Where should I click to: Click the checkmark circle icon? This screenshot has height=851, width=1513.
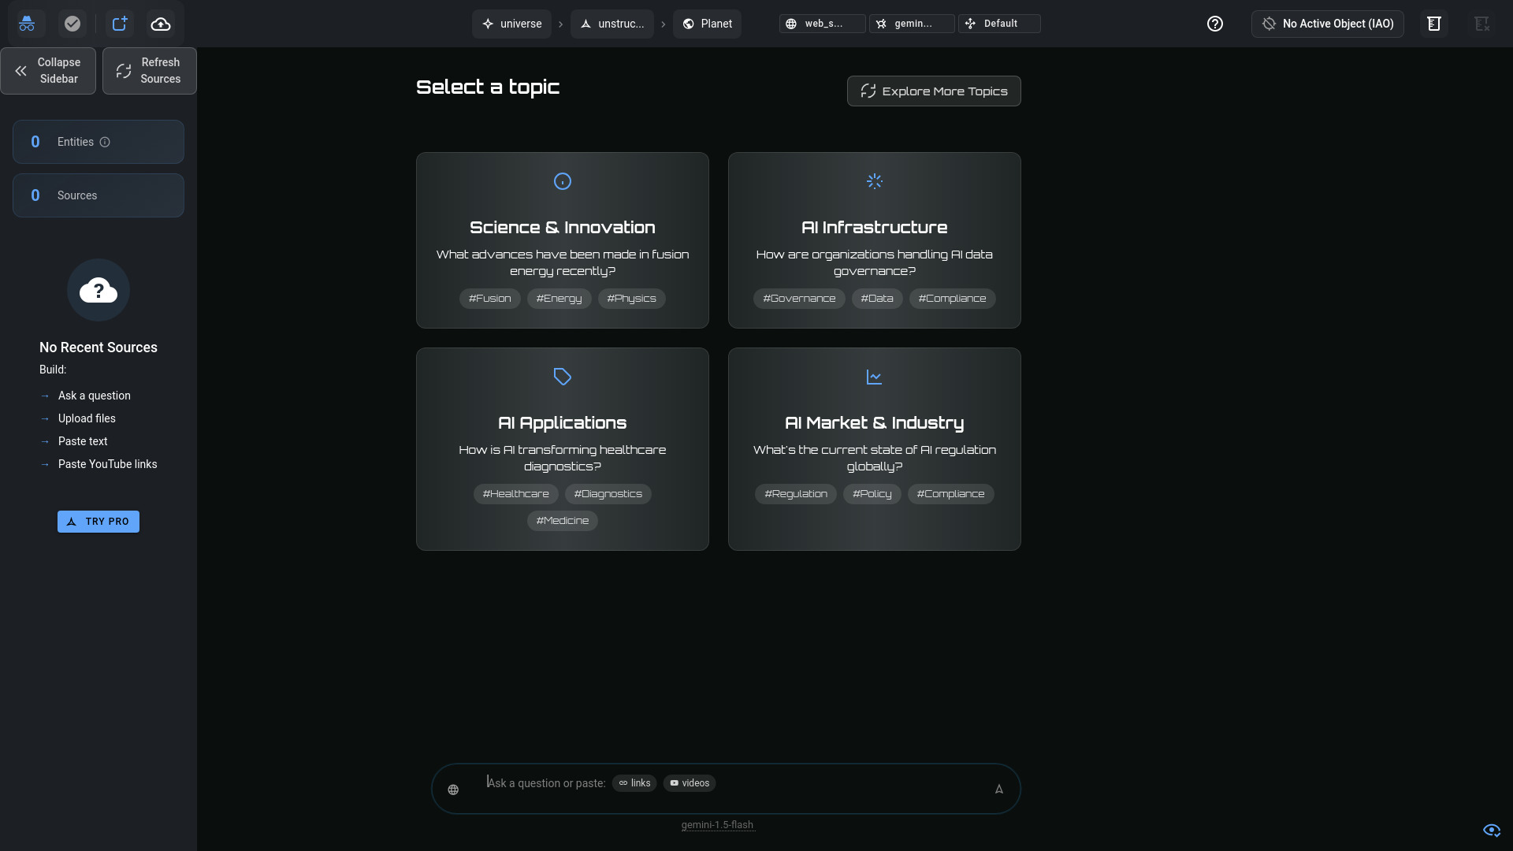[72, 24]
